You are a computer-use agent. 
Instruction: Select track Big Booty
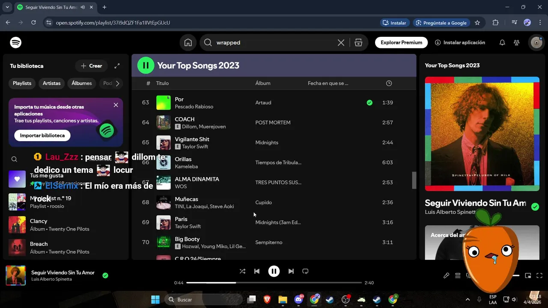tap(274, 243)
